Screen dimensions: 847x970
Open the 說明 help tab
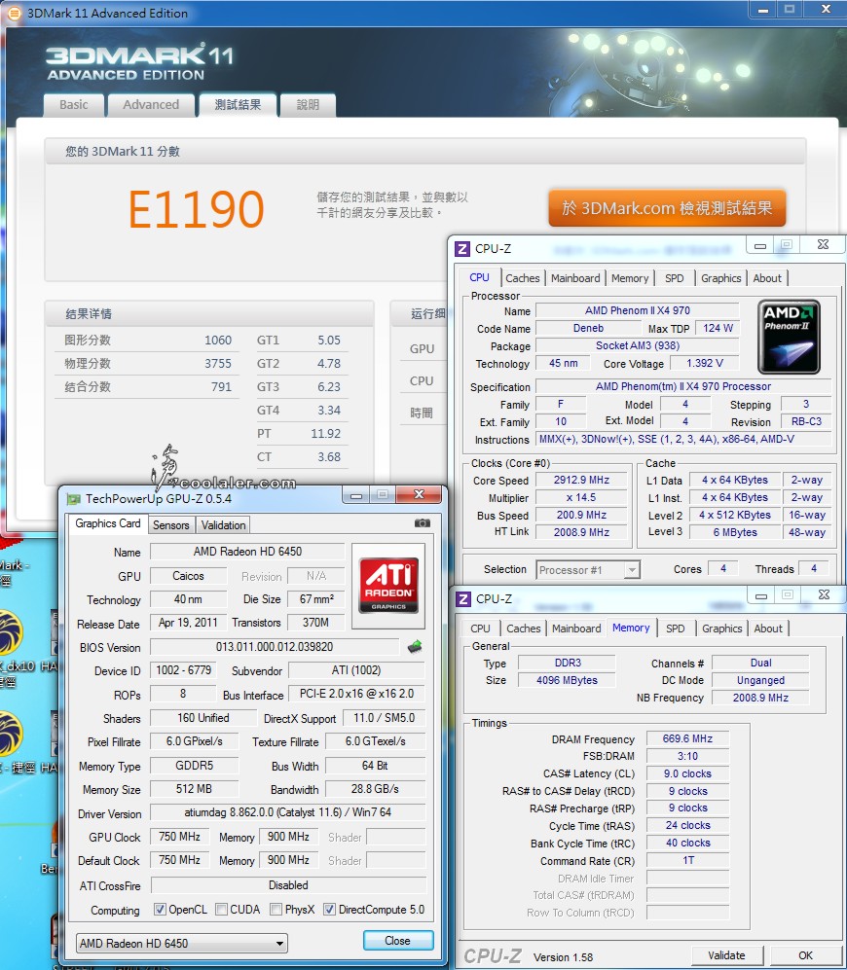coord(308,104)
